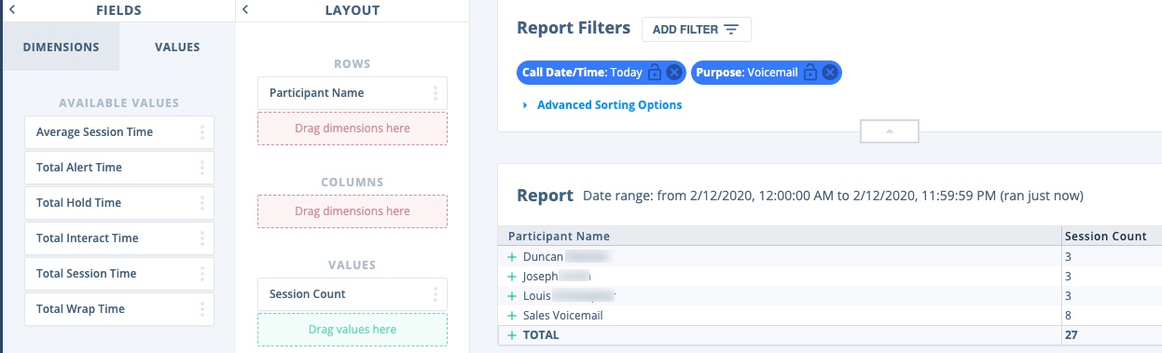Select the Average Session Time value

(x=119, y=132)
